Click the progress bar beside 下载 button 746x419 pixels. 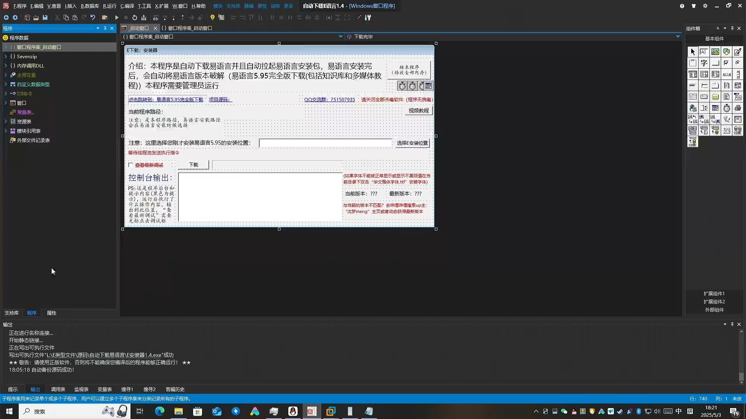point(277,165)
